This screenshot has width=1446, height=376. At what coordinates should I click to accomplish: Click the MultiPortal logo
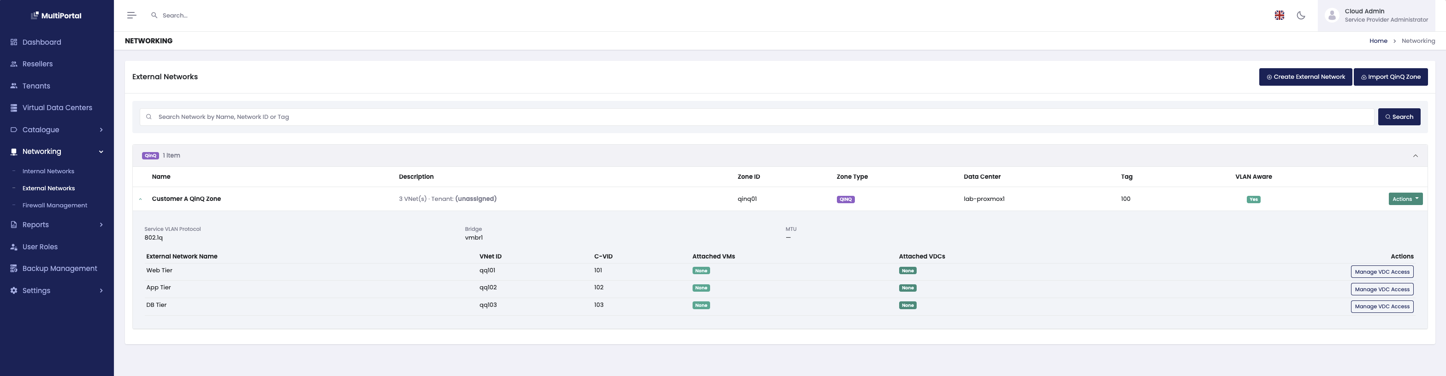tap(56, 16)
